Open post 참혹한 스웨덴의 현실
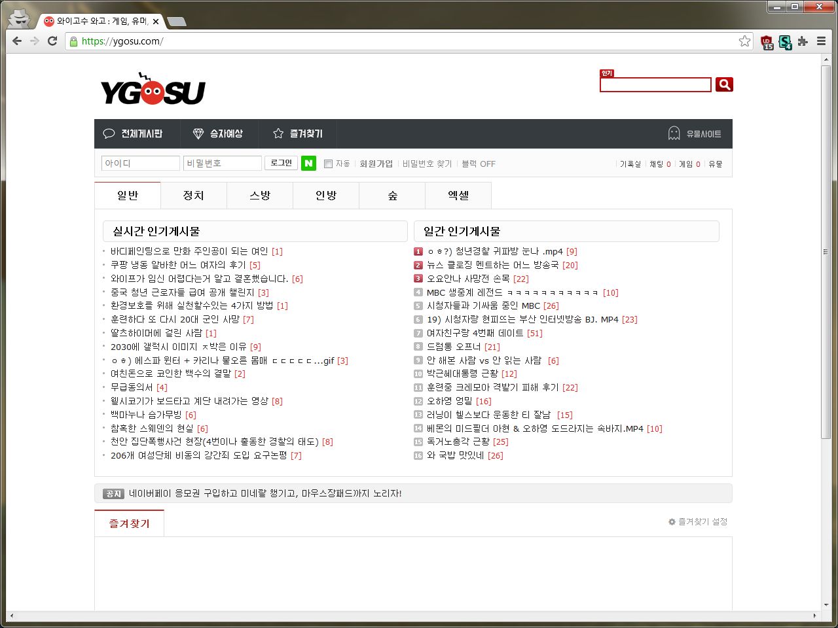This screenshot has height=628, width=838. [x=152, y=428]
